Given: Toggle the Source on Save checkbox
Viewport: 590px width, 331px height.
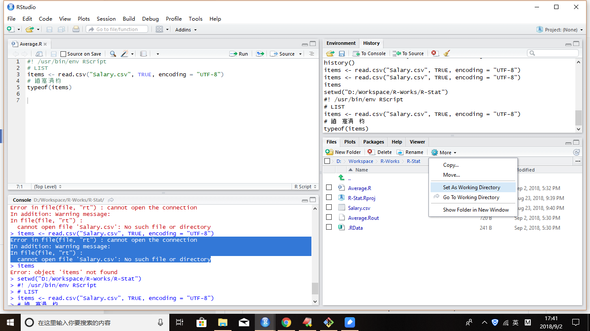Looking at the screenshot, I should pos(63,54).
